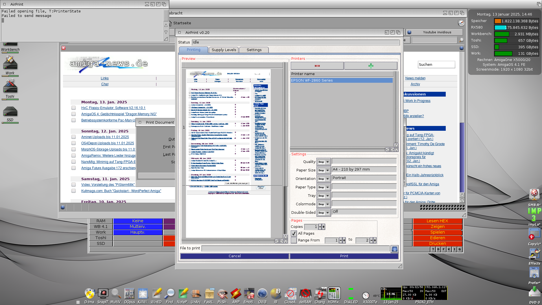542x305 pixels.
Task: Check box beside AmigaOS 4 Gedächtnisspiel item
Action: tap(73, 114)
